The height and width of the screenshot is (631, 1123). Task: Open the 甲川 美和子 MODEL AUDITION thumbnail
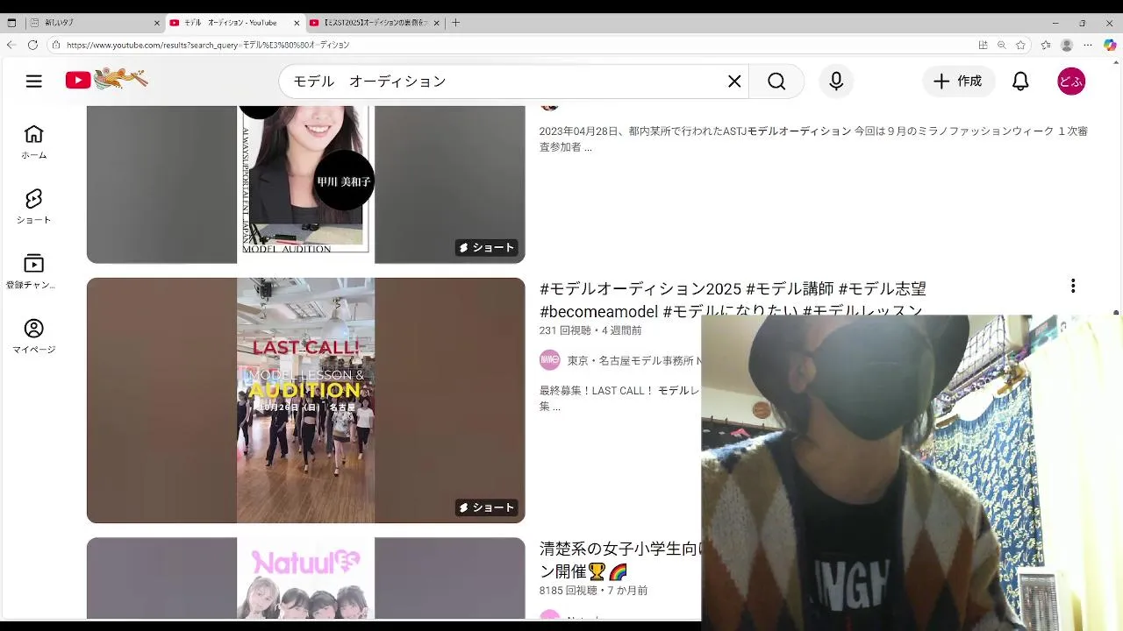point(305,184)
